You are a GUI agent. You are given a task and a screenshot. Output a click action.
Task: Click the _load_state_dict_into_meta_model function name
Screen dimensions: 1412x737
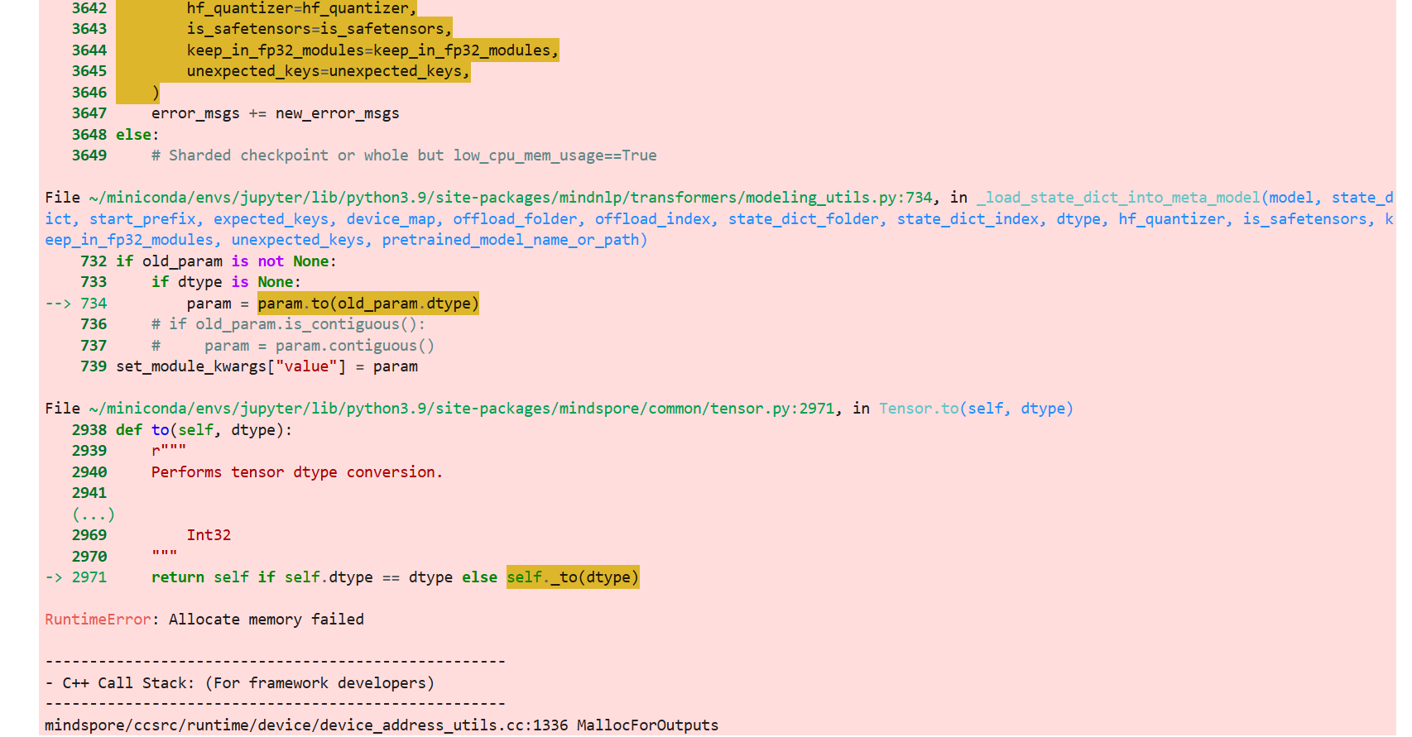tap(1117, 198)
